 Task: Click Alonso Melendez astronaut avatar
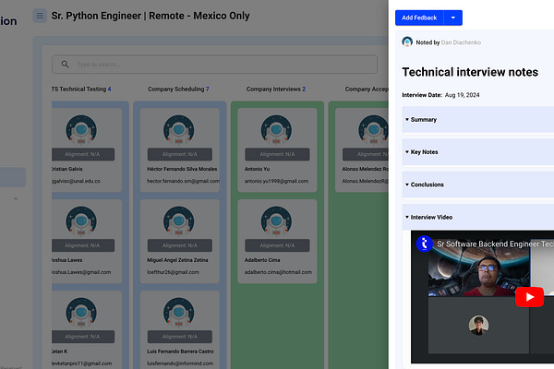pyautogui.click(x=373, y=129)
